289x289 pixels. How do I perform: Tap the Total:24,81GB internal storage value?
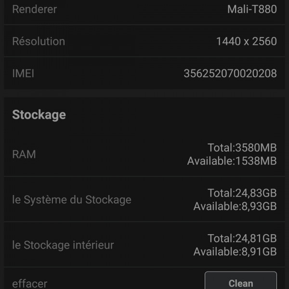pyautogui.click(x=242, y=238)
